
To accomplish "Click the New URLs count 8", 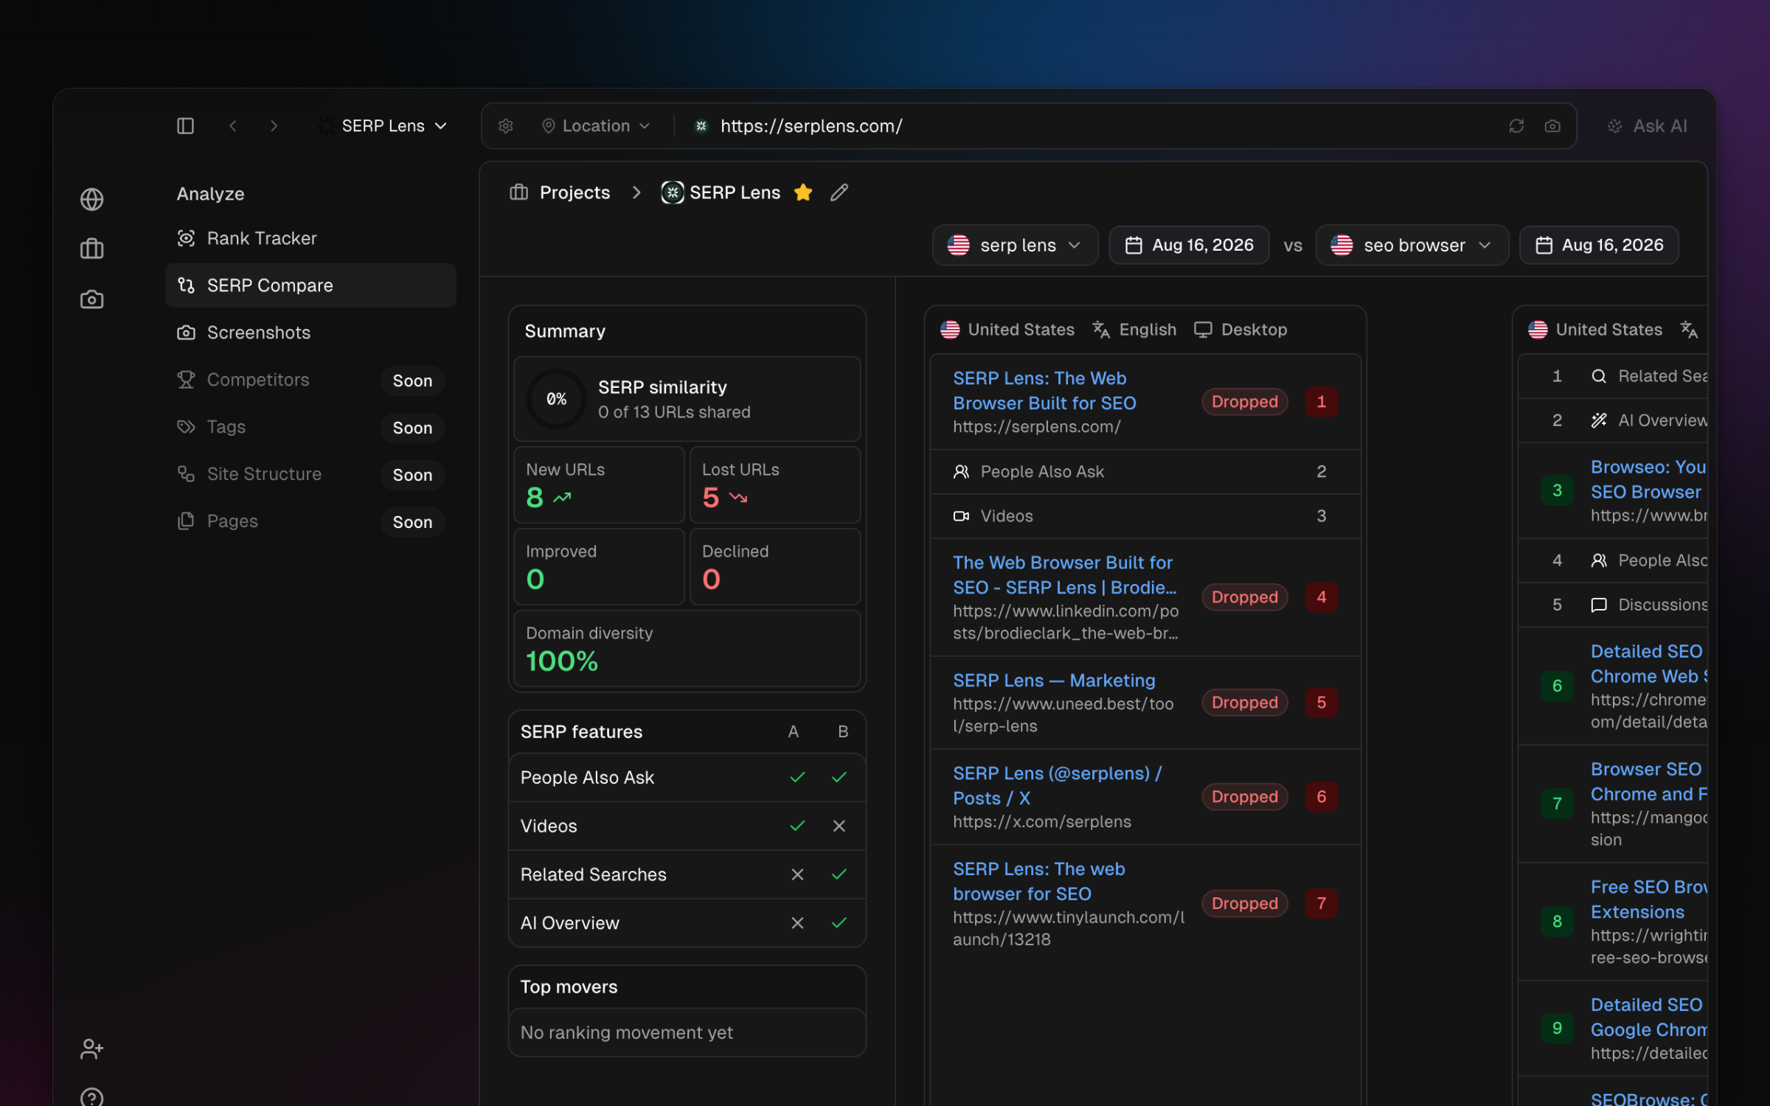I will coord(535,498).
